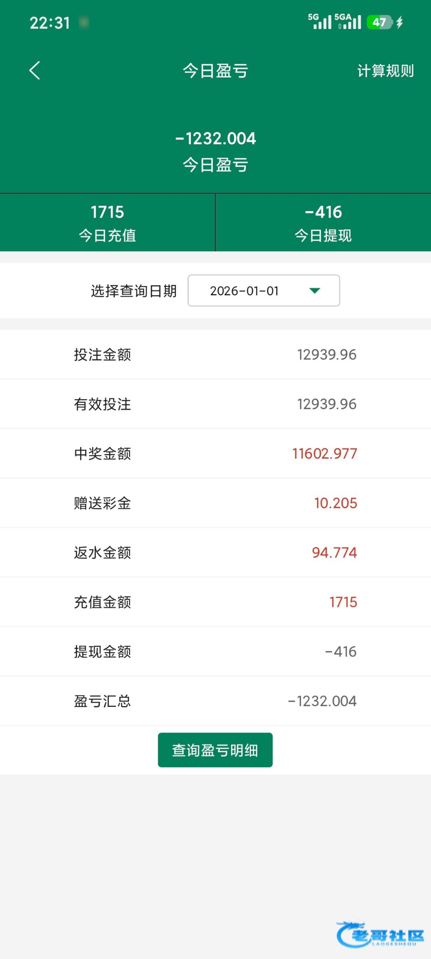Image resolution: width=431 pixels, height=959 pixels.
Task: Select the 投注金额 row
Action: 215,354
